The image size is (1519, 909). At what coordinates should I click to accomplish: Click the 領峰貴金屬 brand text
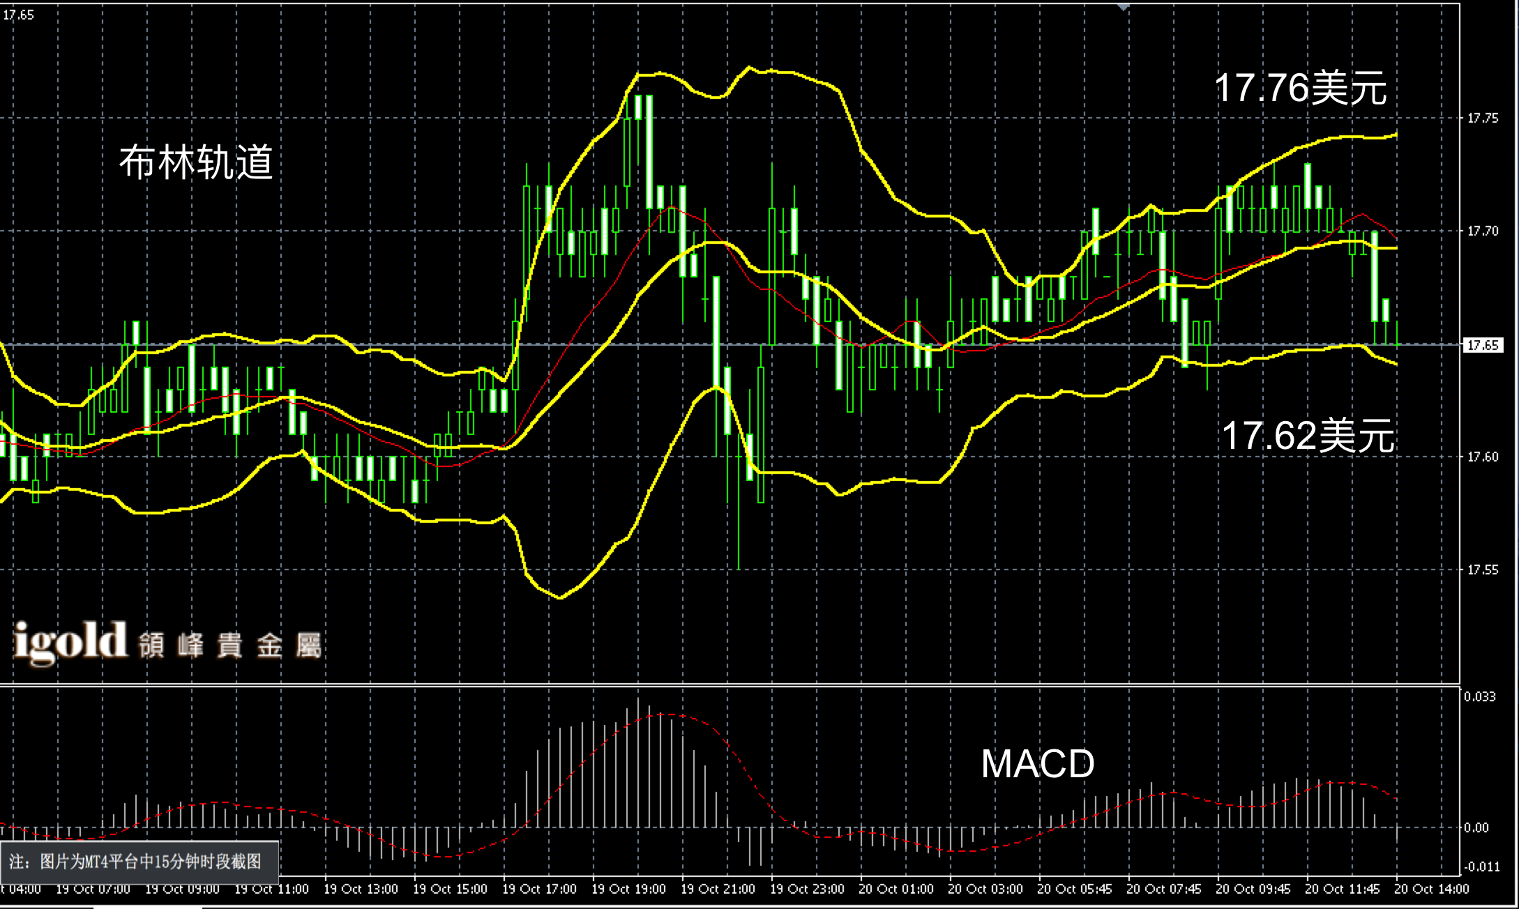tap(230, 646)
